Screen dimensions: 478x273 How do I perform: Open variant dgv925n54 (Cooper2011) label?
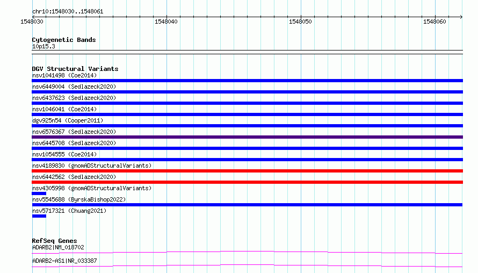(x=68, y=120)
